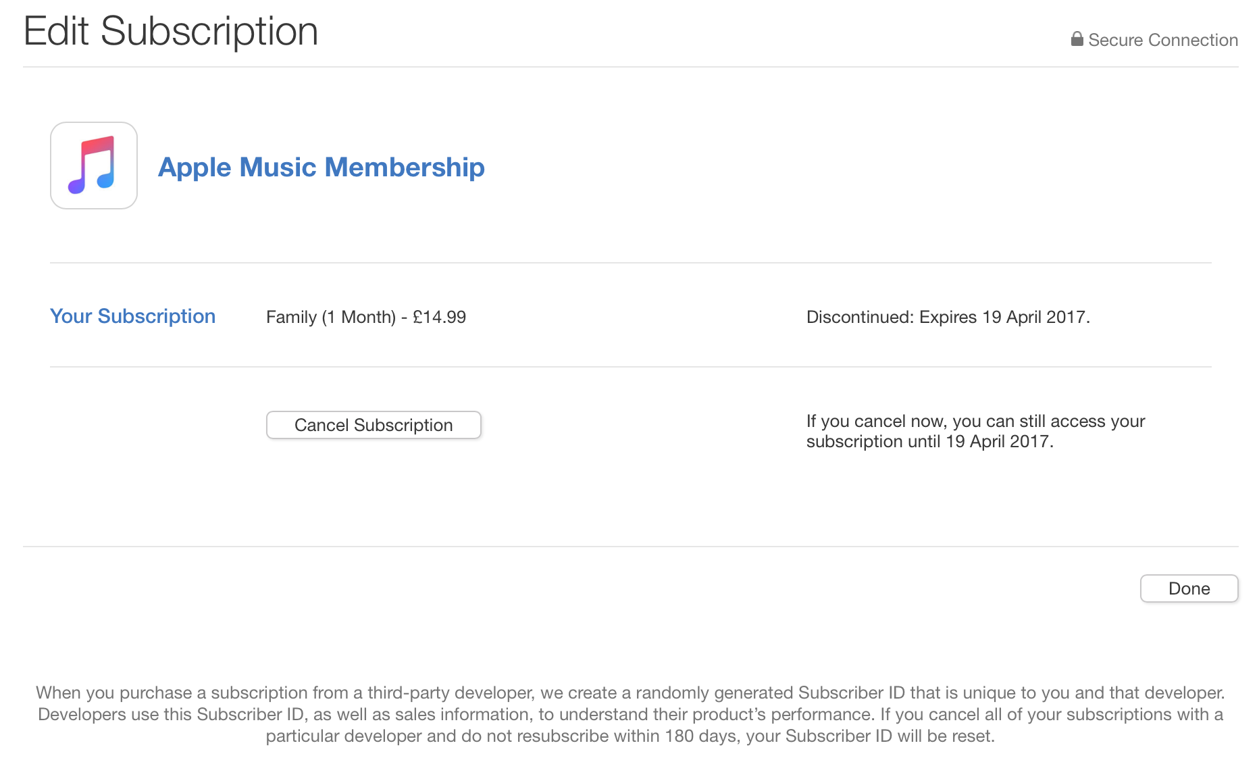The image size is (1259, 781).
Task: Select the Your Subscription heading
Action: point(132,316)
